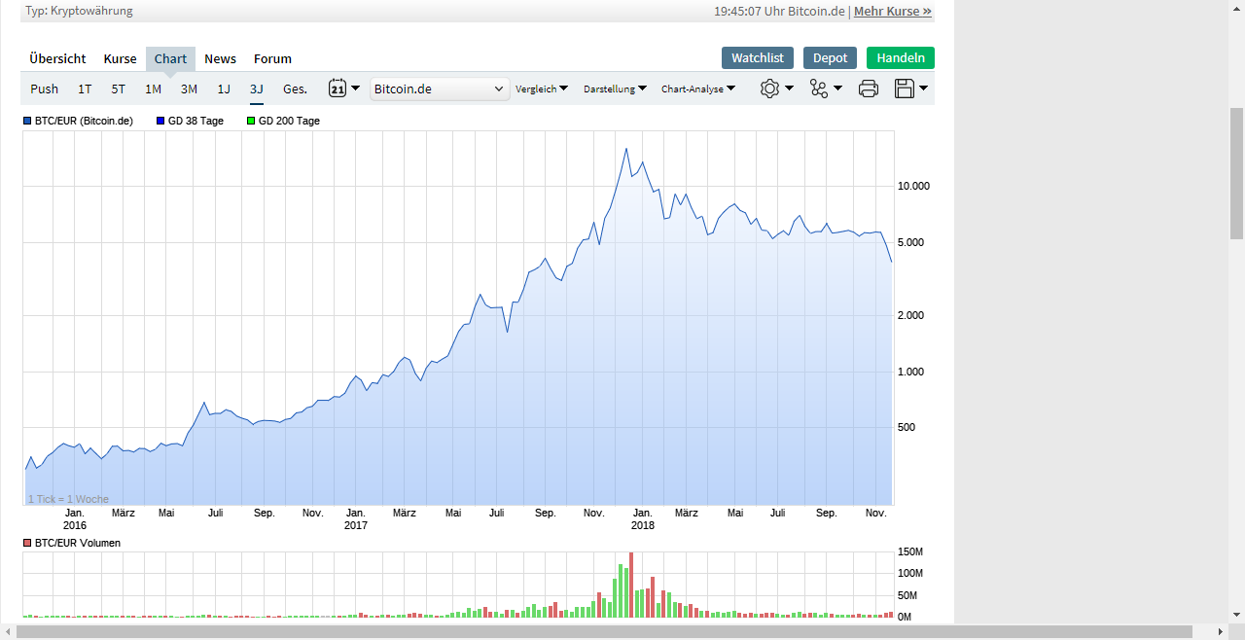1245x640 pixels.
Task: Click the 10.000 price axis label
Action: pos(913,186)
